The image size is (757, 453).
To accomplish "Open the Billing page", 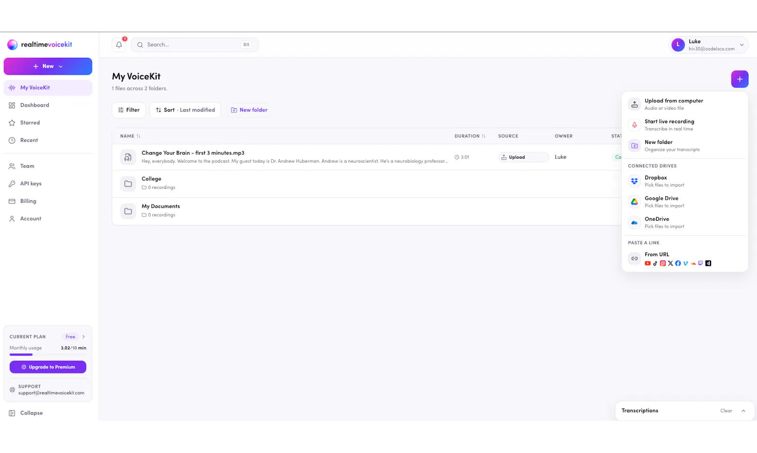I will click(48, 201).
